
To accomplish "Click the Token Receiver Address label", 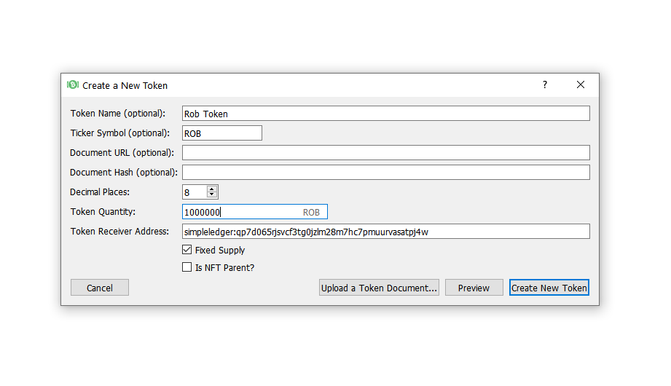I will pos(119,232).
